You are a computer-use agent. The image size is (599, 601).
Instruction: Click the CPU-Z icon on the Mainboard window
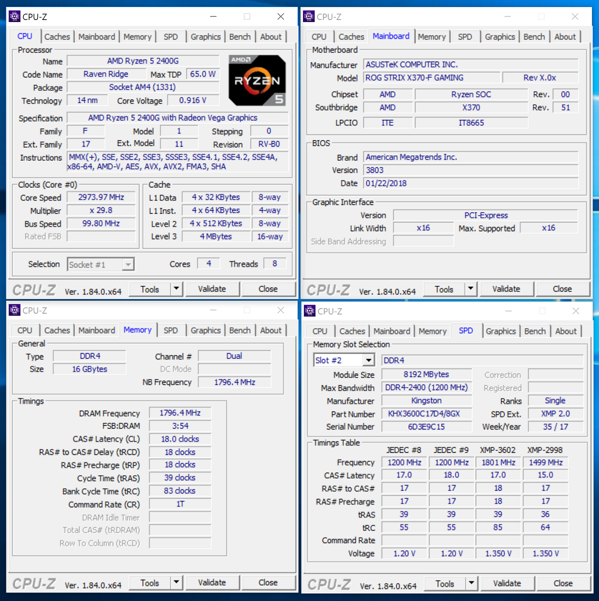tap(308, 16)
